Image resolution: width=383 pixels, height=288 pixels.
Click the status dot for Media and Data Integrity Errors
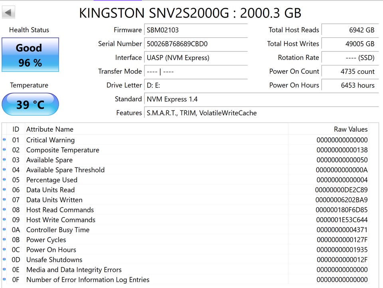[x=4, y=269]
